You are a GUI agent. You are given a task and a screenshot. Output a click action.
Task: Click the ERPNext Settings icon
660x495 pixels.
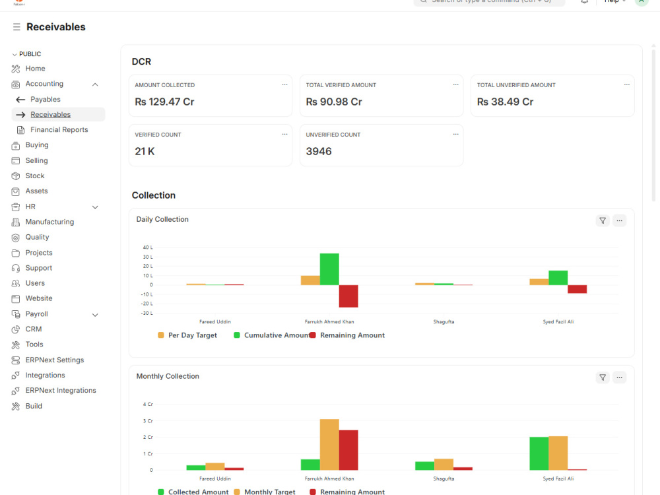(16, 360)
